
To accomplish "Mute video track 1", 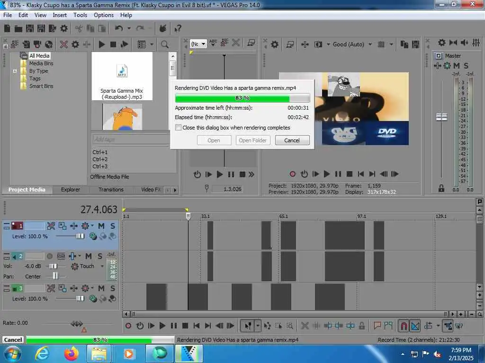I will pyautogui.click(x=101, y=226).
